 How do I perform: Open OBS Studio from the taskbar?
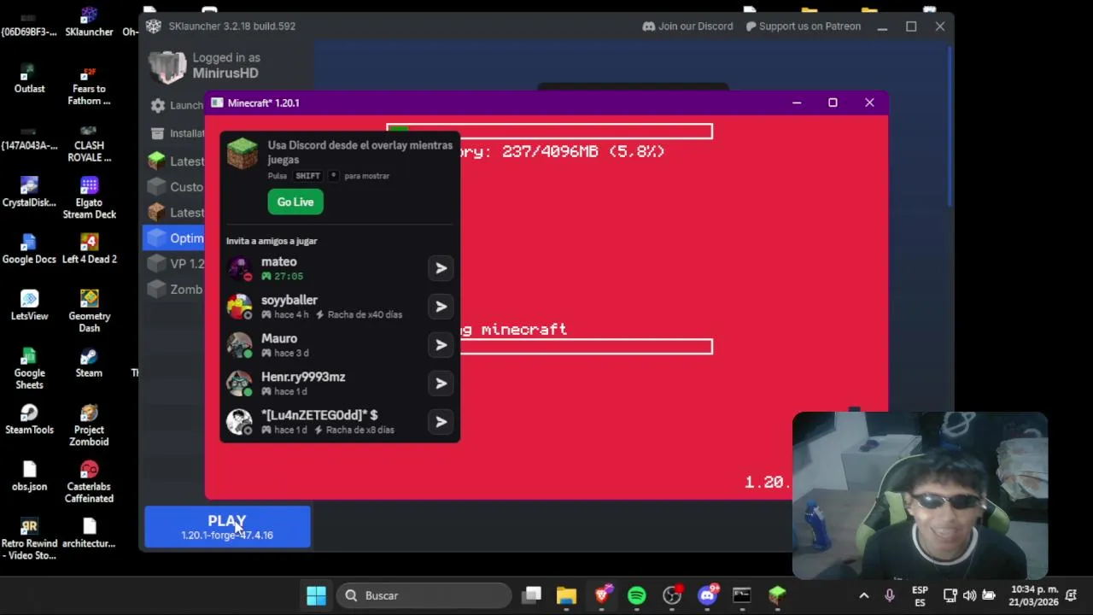(x=672, y=595)
